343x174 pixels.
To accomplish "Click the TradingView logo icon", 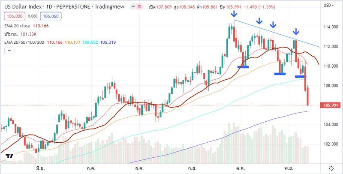I will pyautogui.click(x=9, y=157).
